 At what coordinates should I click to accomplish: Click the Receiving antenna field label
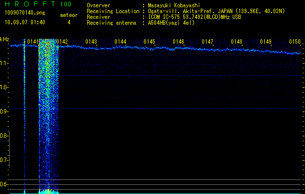pos(112,23)
